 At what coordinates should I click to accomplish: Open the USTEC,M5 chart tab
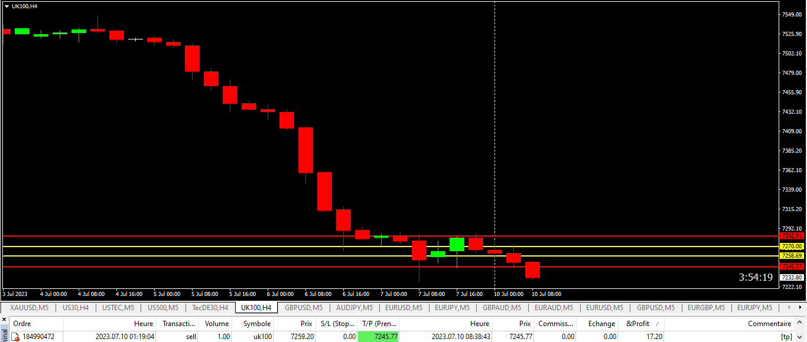coord(118,307)
